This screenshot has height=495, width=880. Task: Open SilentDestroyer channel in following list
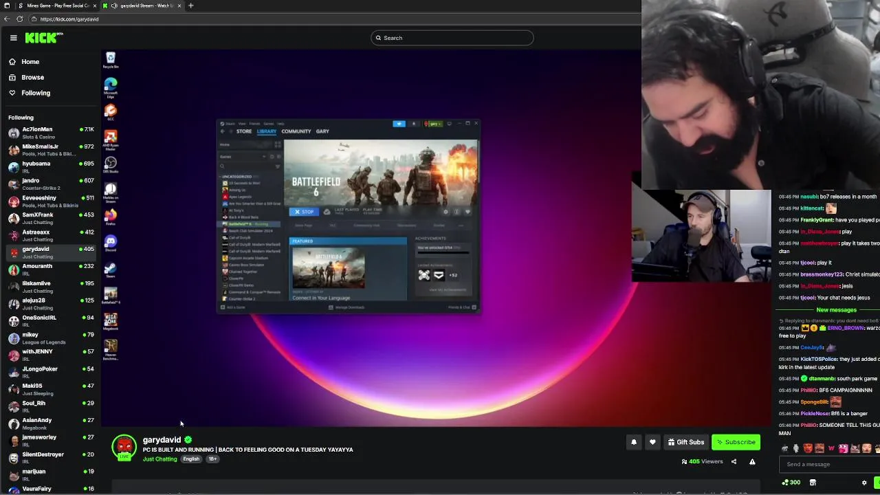coord(51,458)
